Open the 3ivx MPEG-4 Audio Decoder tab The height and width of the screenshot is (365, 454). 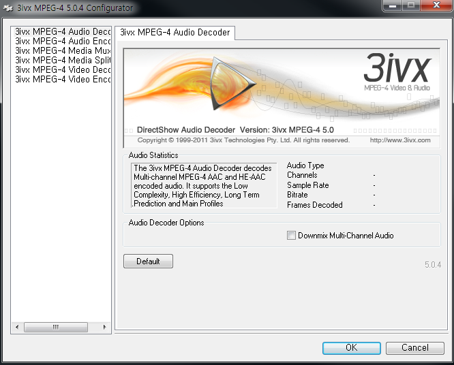pos(175,33)
